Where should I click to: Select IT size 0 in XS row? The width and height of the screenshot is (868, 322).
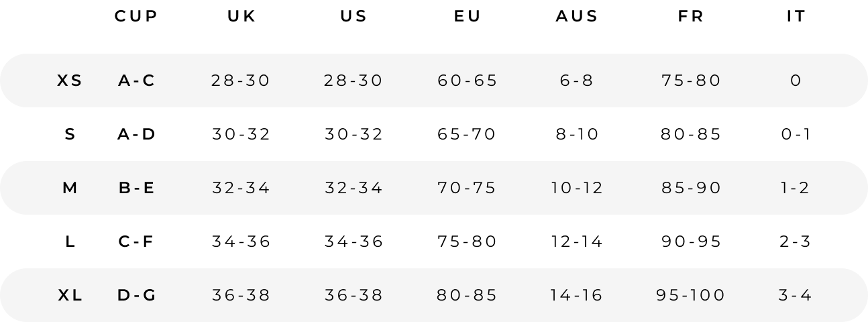tap(796, 80)
